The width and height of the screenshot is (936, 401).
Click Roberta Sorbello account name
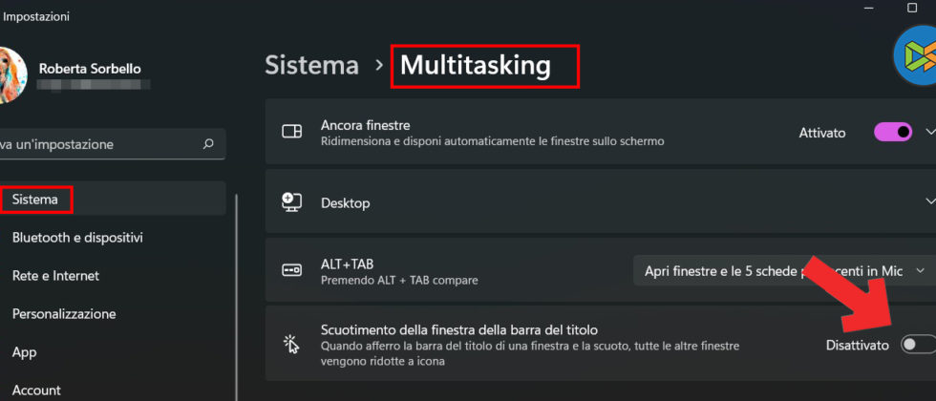[x=91, y=68]
